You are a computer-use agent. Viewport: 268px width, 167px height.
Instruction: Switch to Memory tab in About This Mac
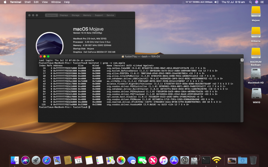[87, 15]
